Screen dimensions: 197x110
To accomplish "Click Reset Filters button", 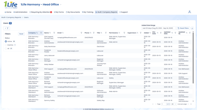I will tap(183, 28).
